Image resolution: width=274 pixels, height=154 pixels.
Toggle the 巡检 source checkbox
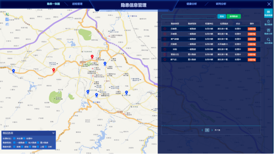point(22,147)
